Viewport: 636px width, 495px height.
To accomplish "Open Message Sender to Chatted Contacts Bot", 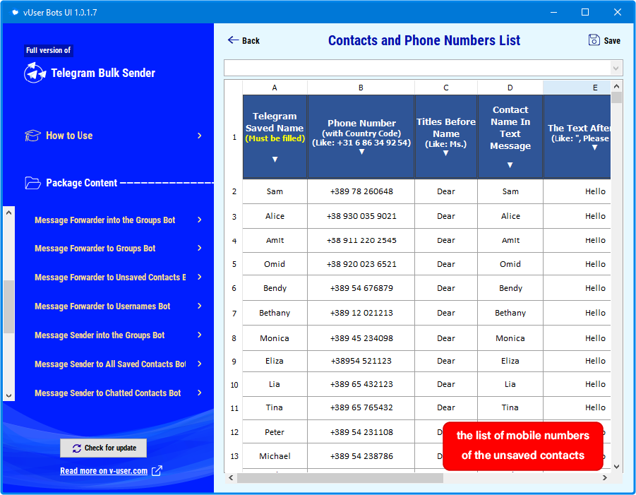I will point(107,393).
